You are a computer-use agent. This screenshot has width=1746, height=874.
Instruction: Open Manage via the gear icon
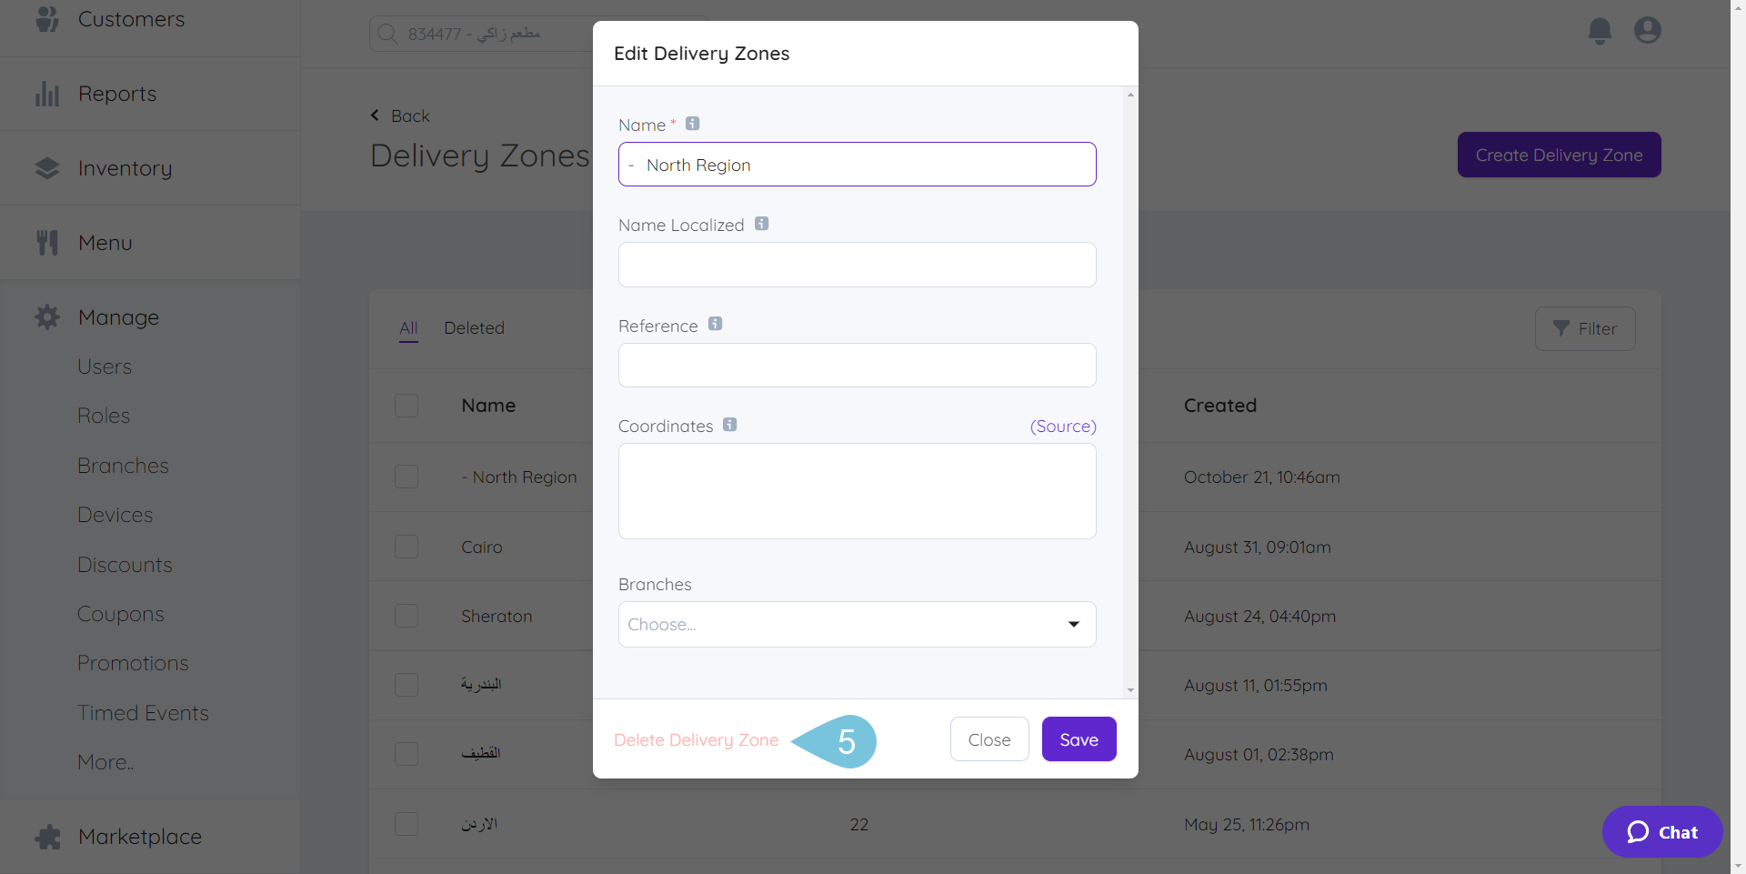[47, 316]
